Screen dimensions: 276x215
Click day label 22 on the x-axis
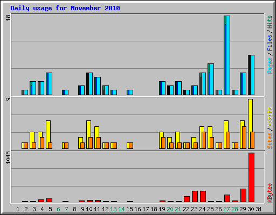click(186, 209)
